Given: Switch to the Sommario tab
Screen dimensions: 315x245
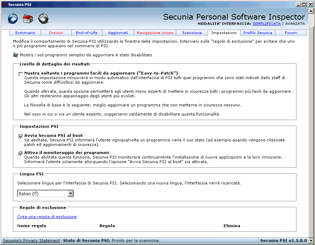Looking at the screenshot, I should click(25, 33).
